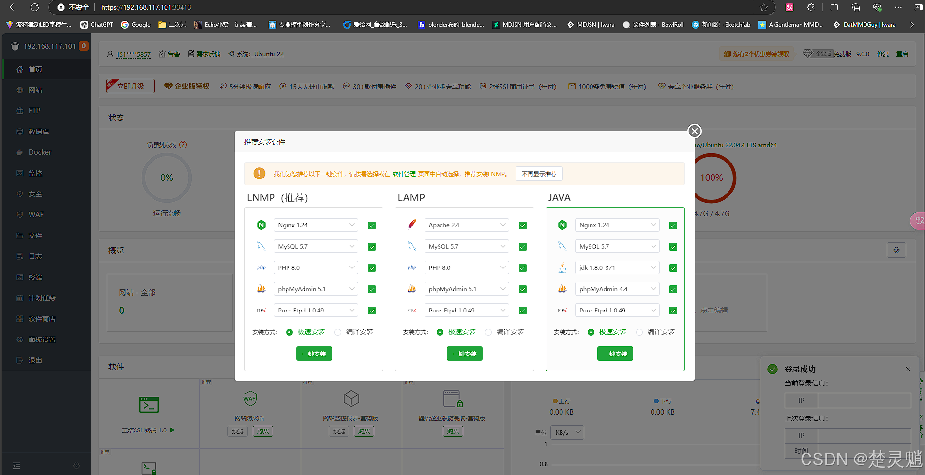Expand LAMP Apache 2.4 version dropdown

(467, 225)
